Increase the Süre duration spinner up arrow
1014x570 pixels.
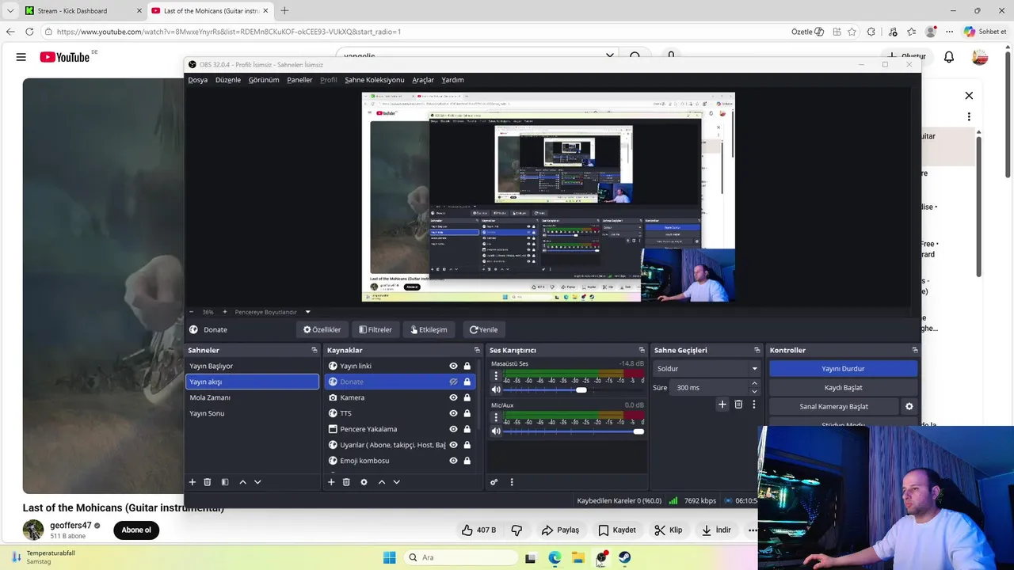(754, 384)
